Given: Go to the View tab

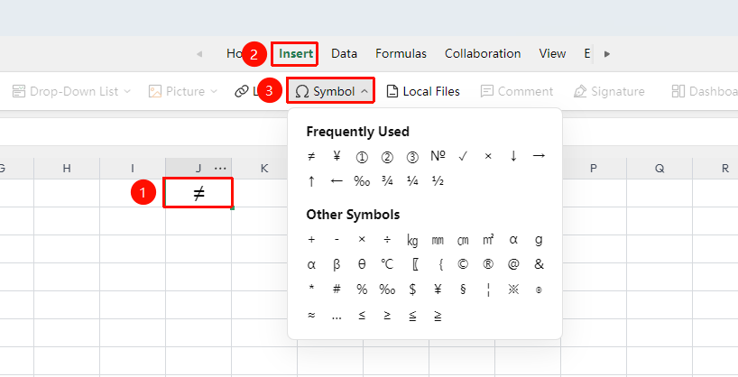Looking at the screenshot, I should (552, 53).
